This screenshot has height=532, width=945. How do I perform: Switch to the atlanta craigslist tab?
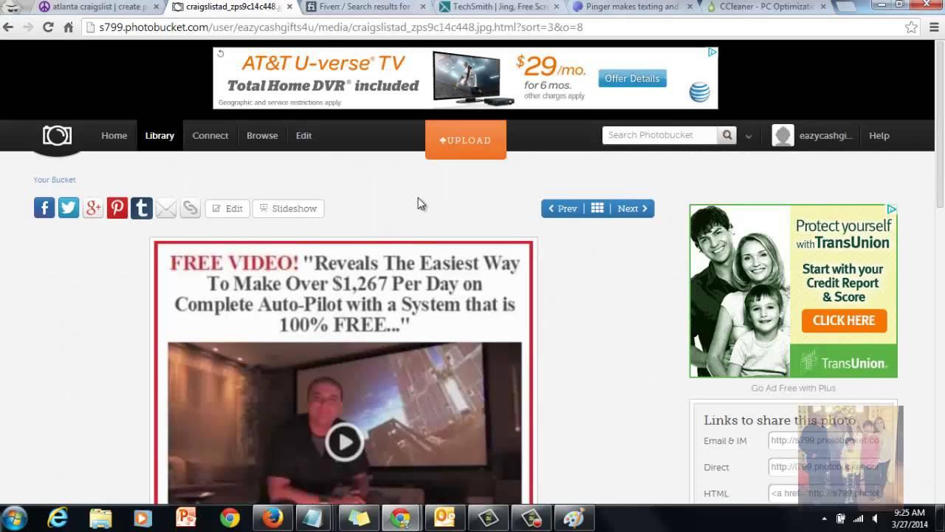point(96,7)
